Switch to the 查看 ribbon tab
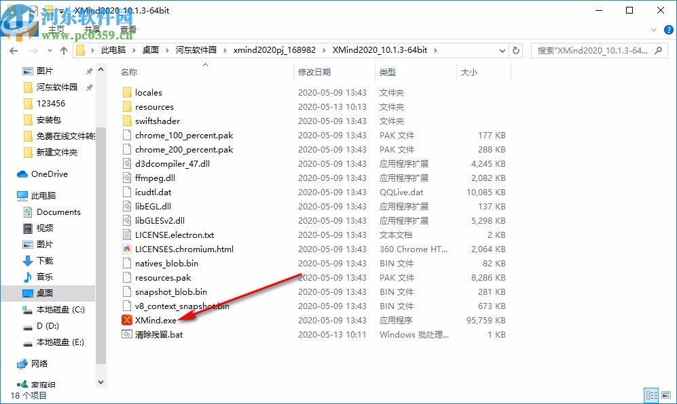This screenshot has width=677, height=404. click(128, 30)
